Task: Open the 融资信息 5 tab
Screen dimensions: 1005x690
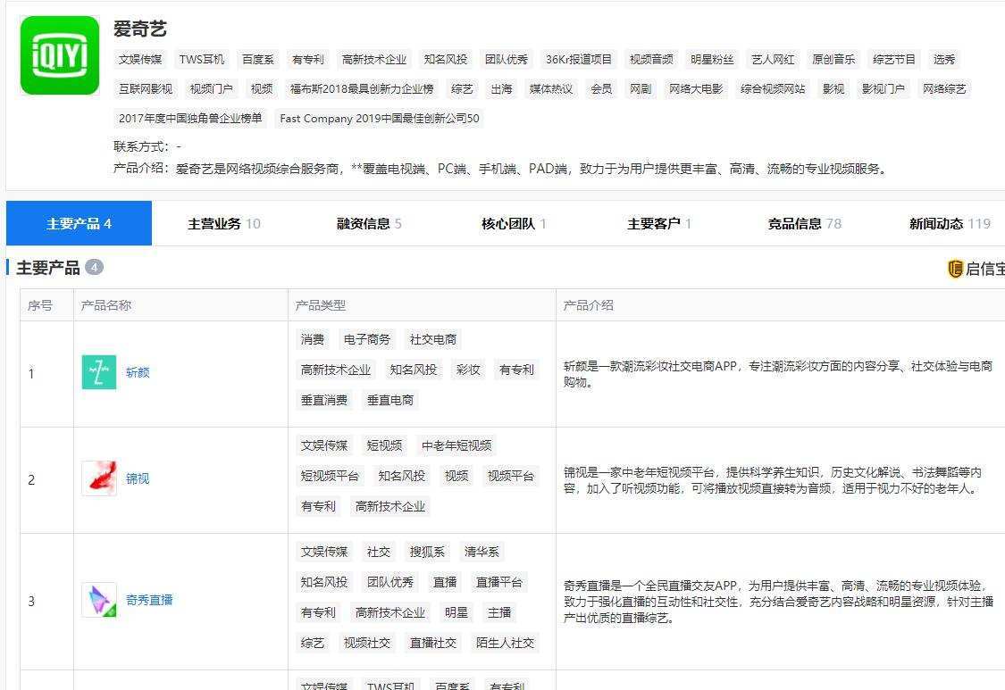Action: [x=369, y=223]
